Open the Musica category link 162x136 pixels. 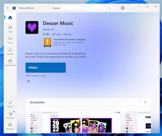coord(67,34)
